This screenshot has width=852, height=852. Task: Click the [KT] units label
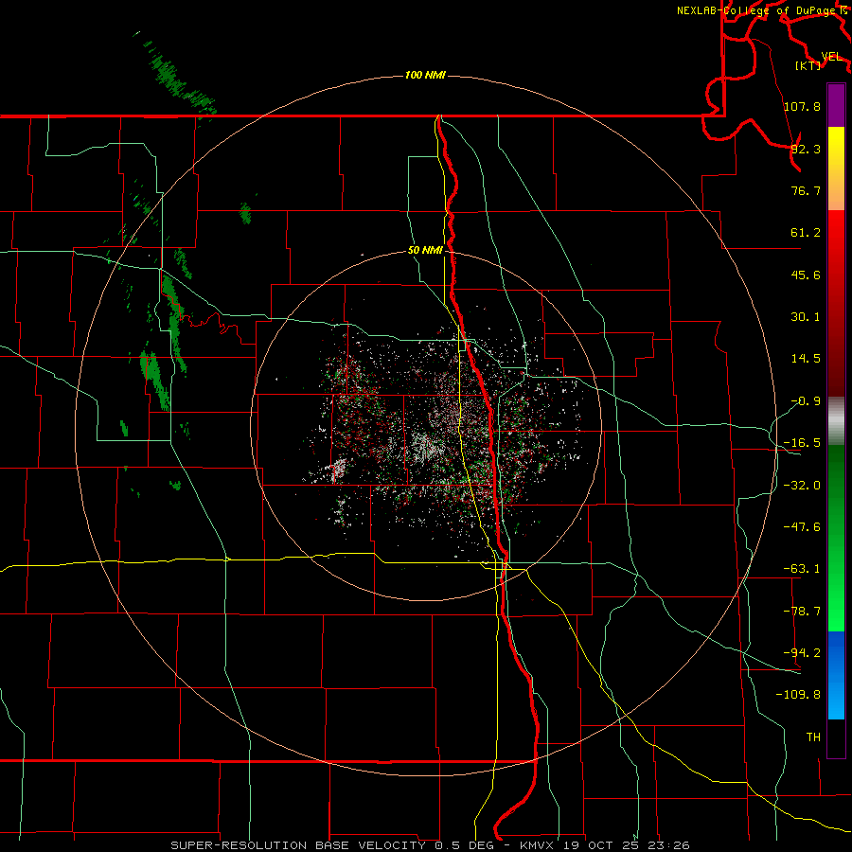click(x=808, y=65)
